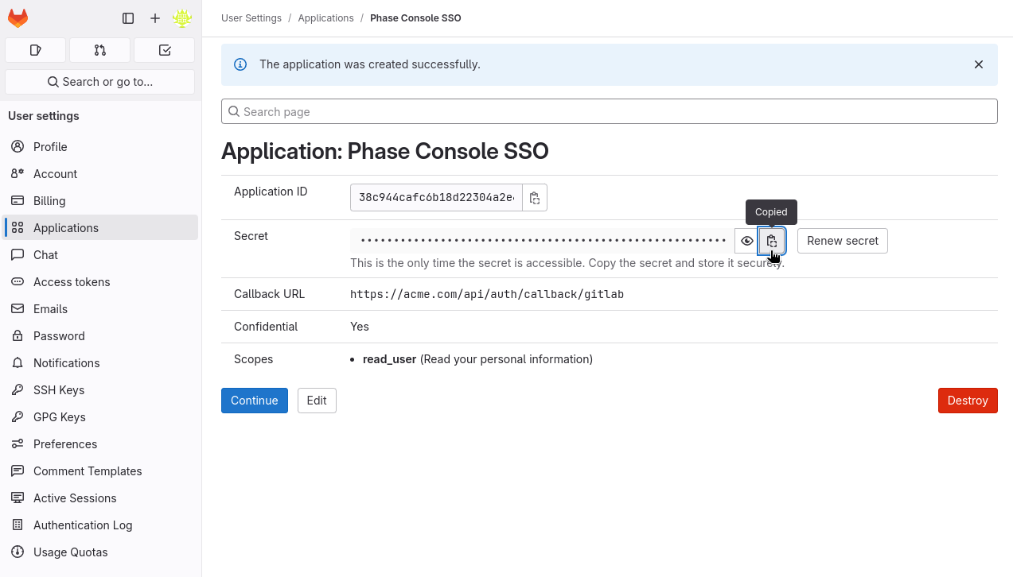Viewport: 1013px width, 577px height.
Task: Open merge requests shortcut icon
Action: tap(99, 50)
